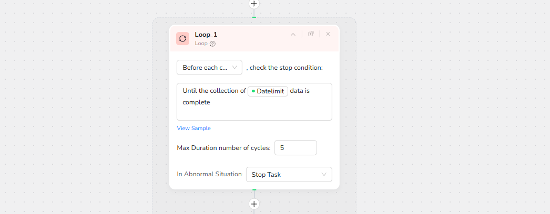550x214 pixels.
Task: Duplicate the Loop_1 node
Action: 311,34
